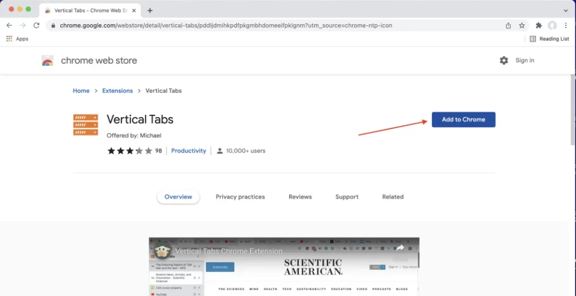Go to Extensions breadcrumb
This screenshot has width=576, height=296.
pos(118,91)
